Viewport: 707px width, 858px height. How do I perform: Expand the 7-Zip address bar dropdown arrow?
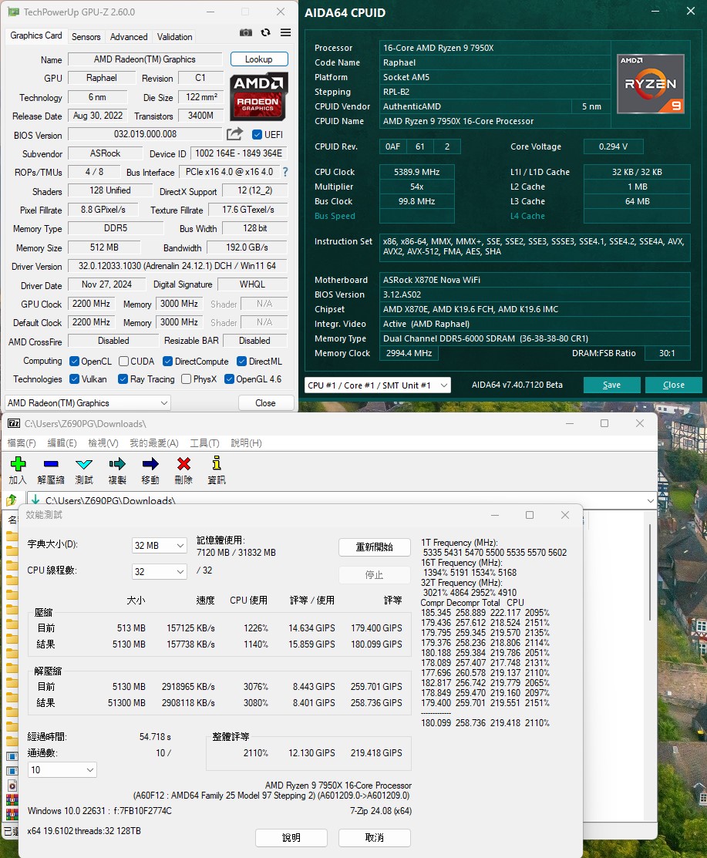650,500
